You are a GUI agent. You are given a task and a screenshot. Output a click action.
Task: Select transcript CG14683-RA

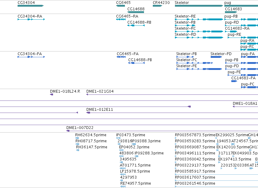click(x=231, y=31)
